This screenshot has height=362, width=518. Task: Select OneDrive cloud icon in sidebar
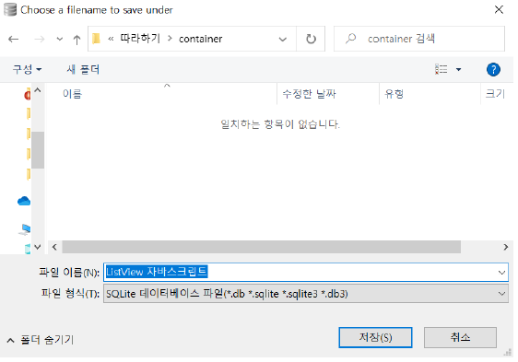point(24,201)
